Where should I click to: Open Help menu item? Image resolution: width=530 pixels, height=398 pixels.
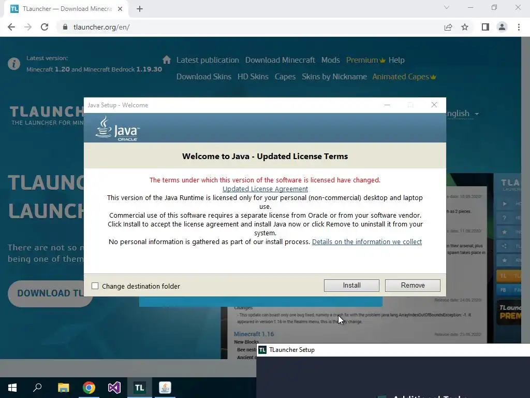396,60
